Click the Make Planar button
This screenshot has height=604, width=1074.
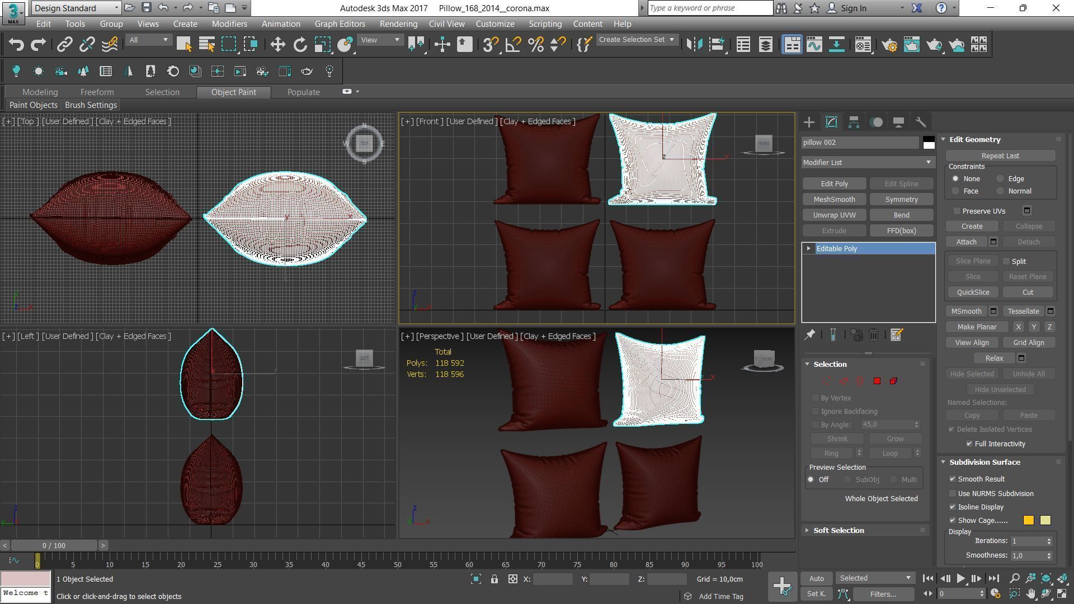point(977,327)
